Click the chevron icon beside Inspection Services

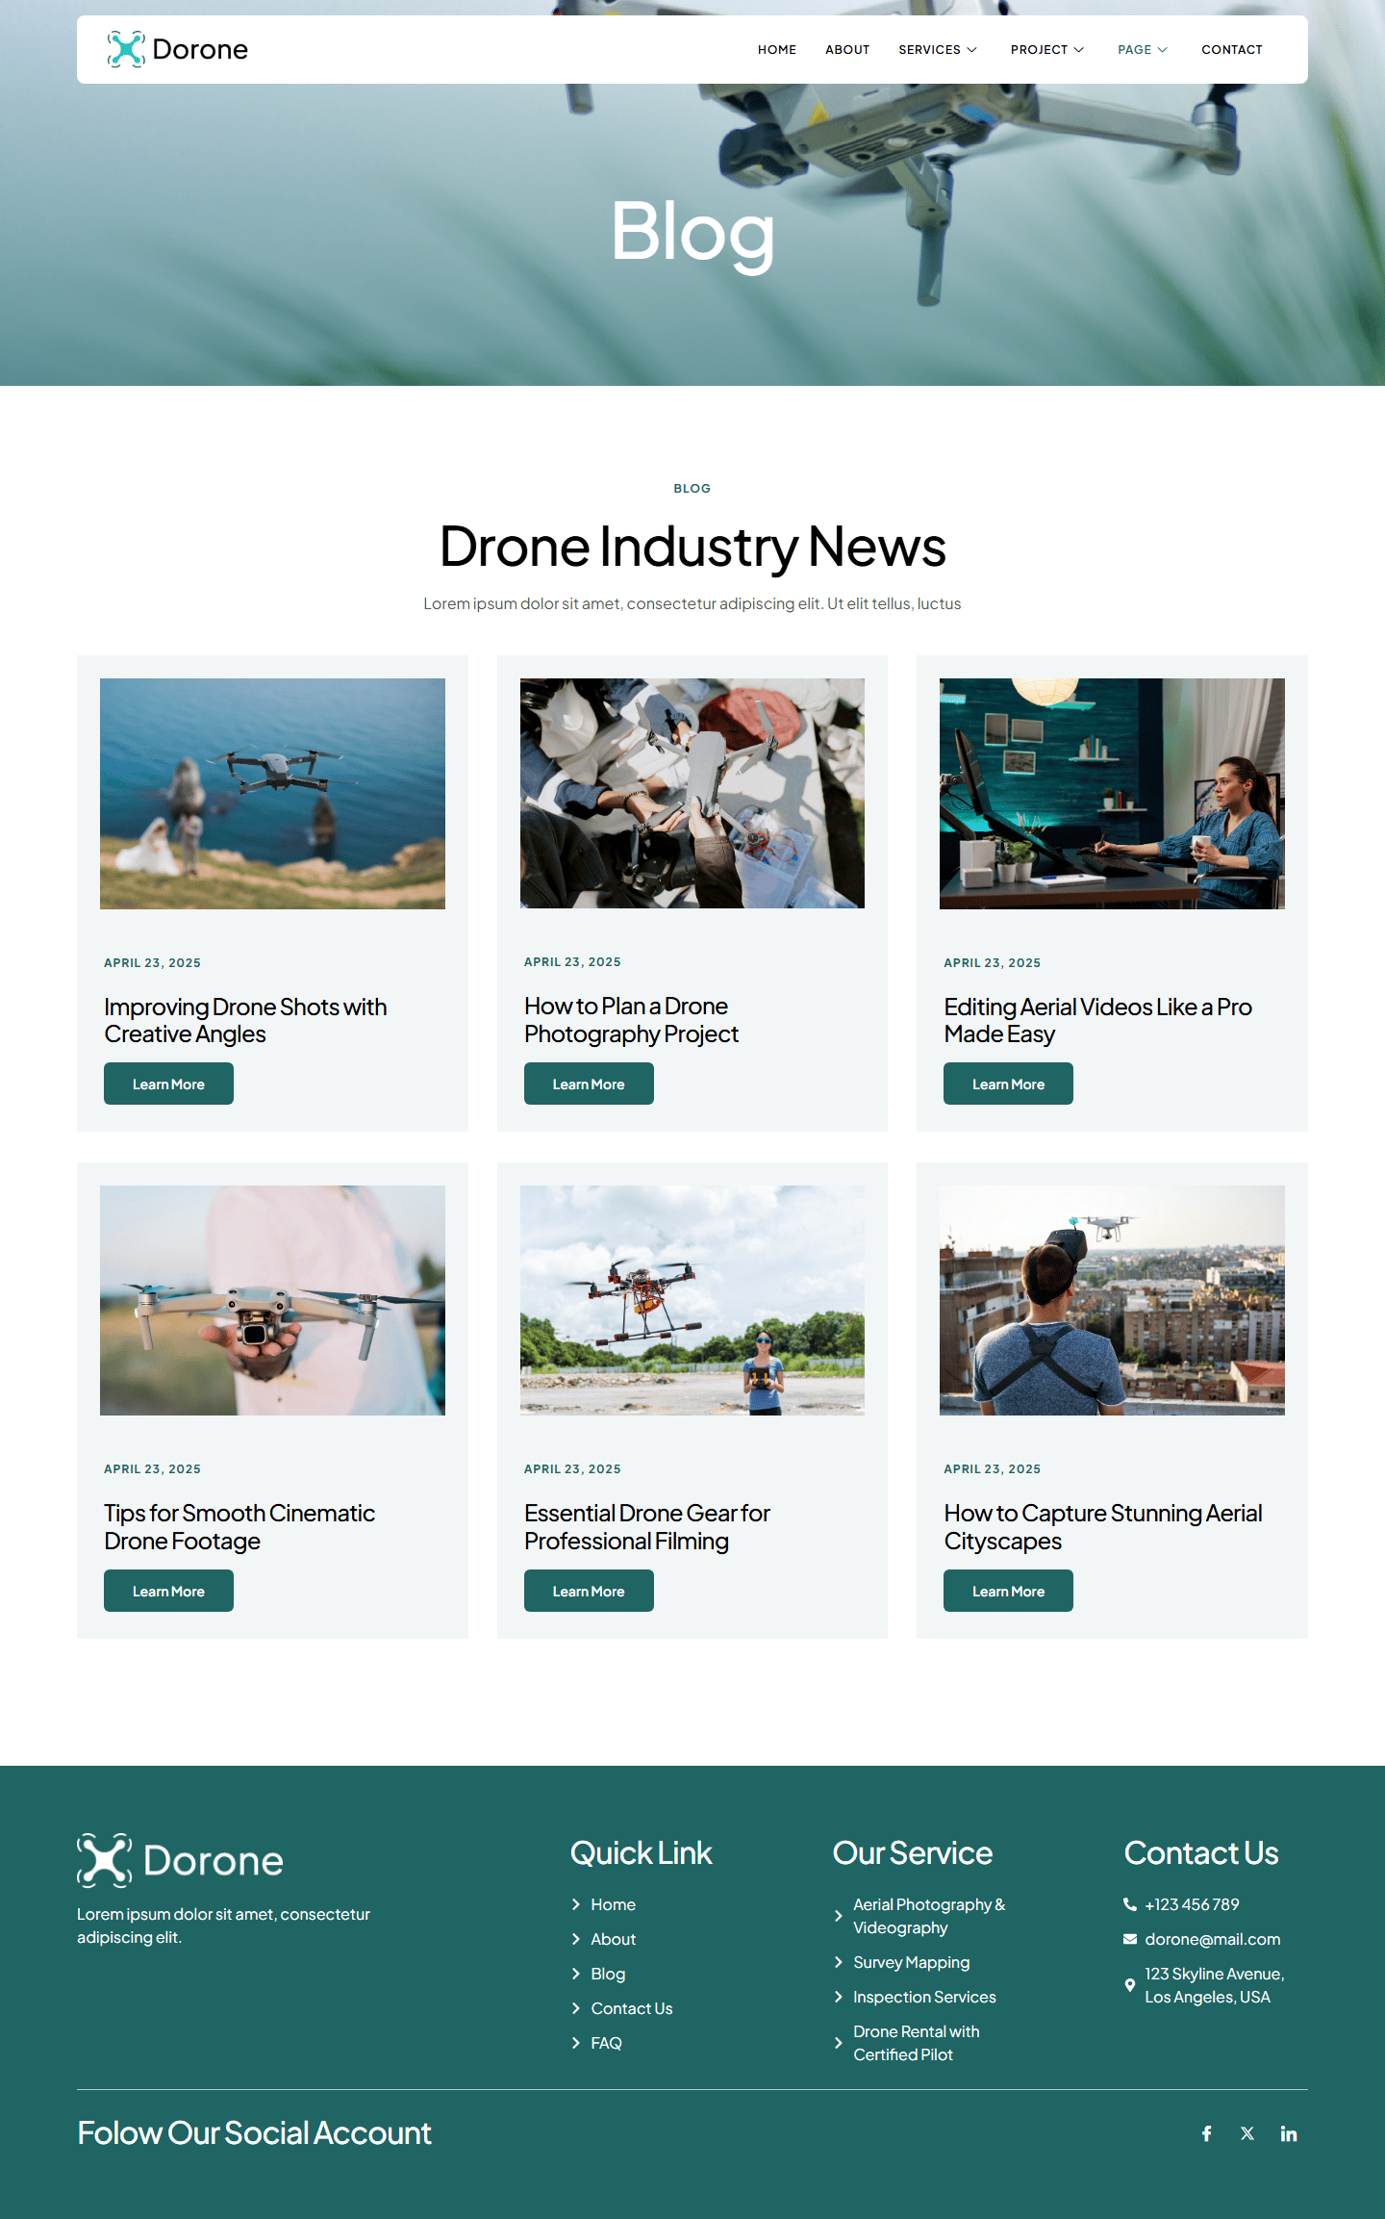click(839, 1997)
